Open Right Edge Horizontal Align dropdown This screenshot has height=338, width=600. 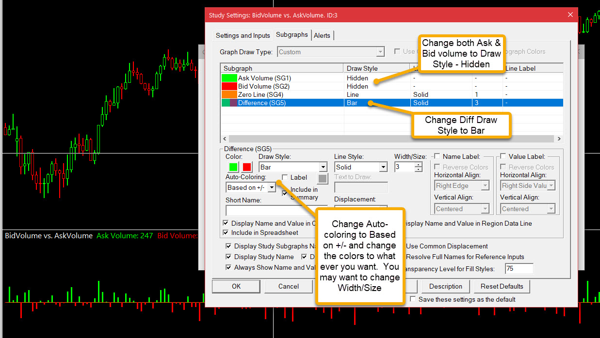[462, 185]
